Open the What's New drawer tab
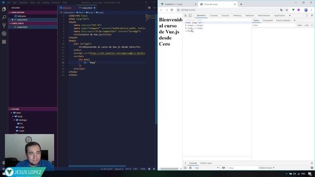 coord(206,163)
